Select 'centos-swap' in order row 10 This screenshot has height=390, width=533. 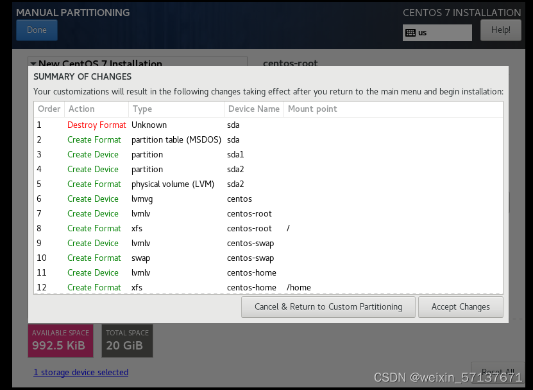pos(251,258)
